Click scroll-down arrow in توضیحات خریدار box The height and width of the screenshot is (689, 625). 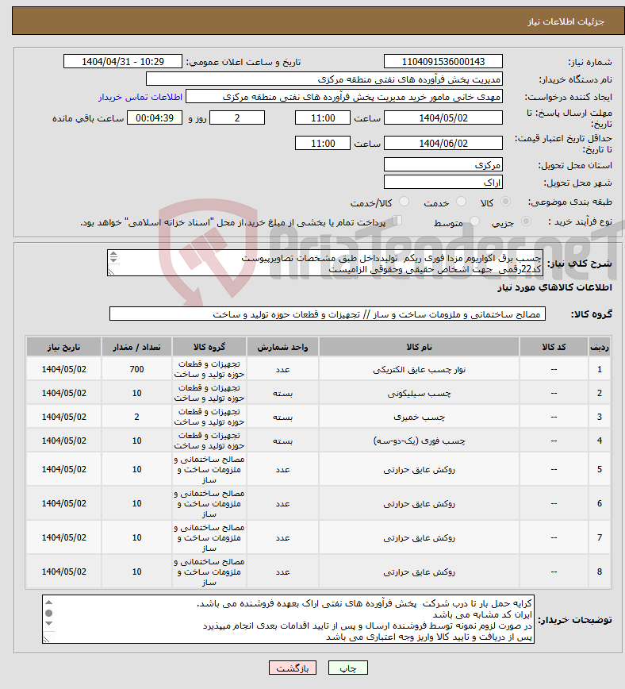tap(48, 624)
